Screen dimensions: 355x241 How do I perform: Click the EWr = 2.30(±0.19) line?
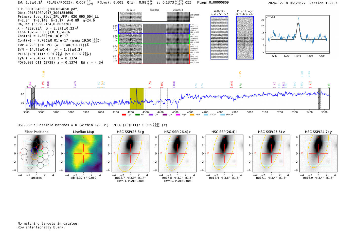(x=54, y=45)
